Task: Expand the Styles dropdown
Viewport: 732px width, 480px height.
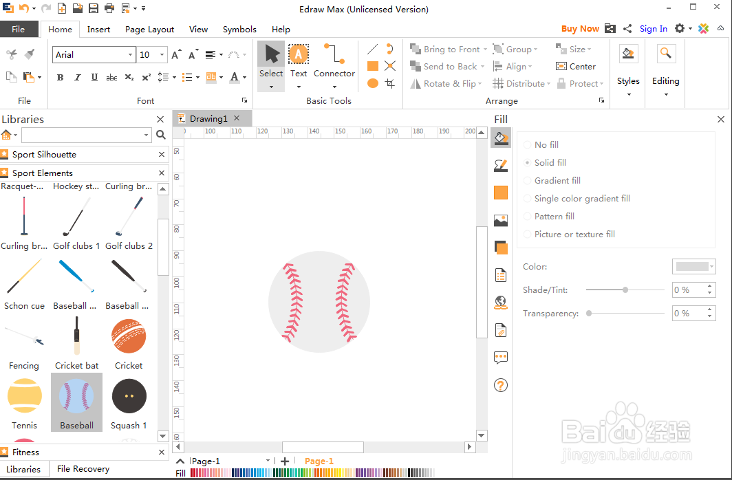Action: 628,95
